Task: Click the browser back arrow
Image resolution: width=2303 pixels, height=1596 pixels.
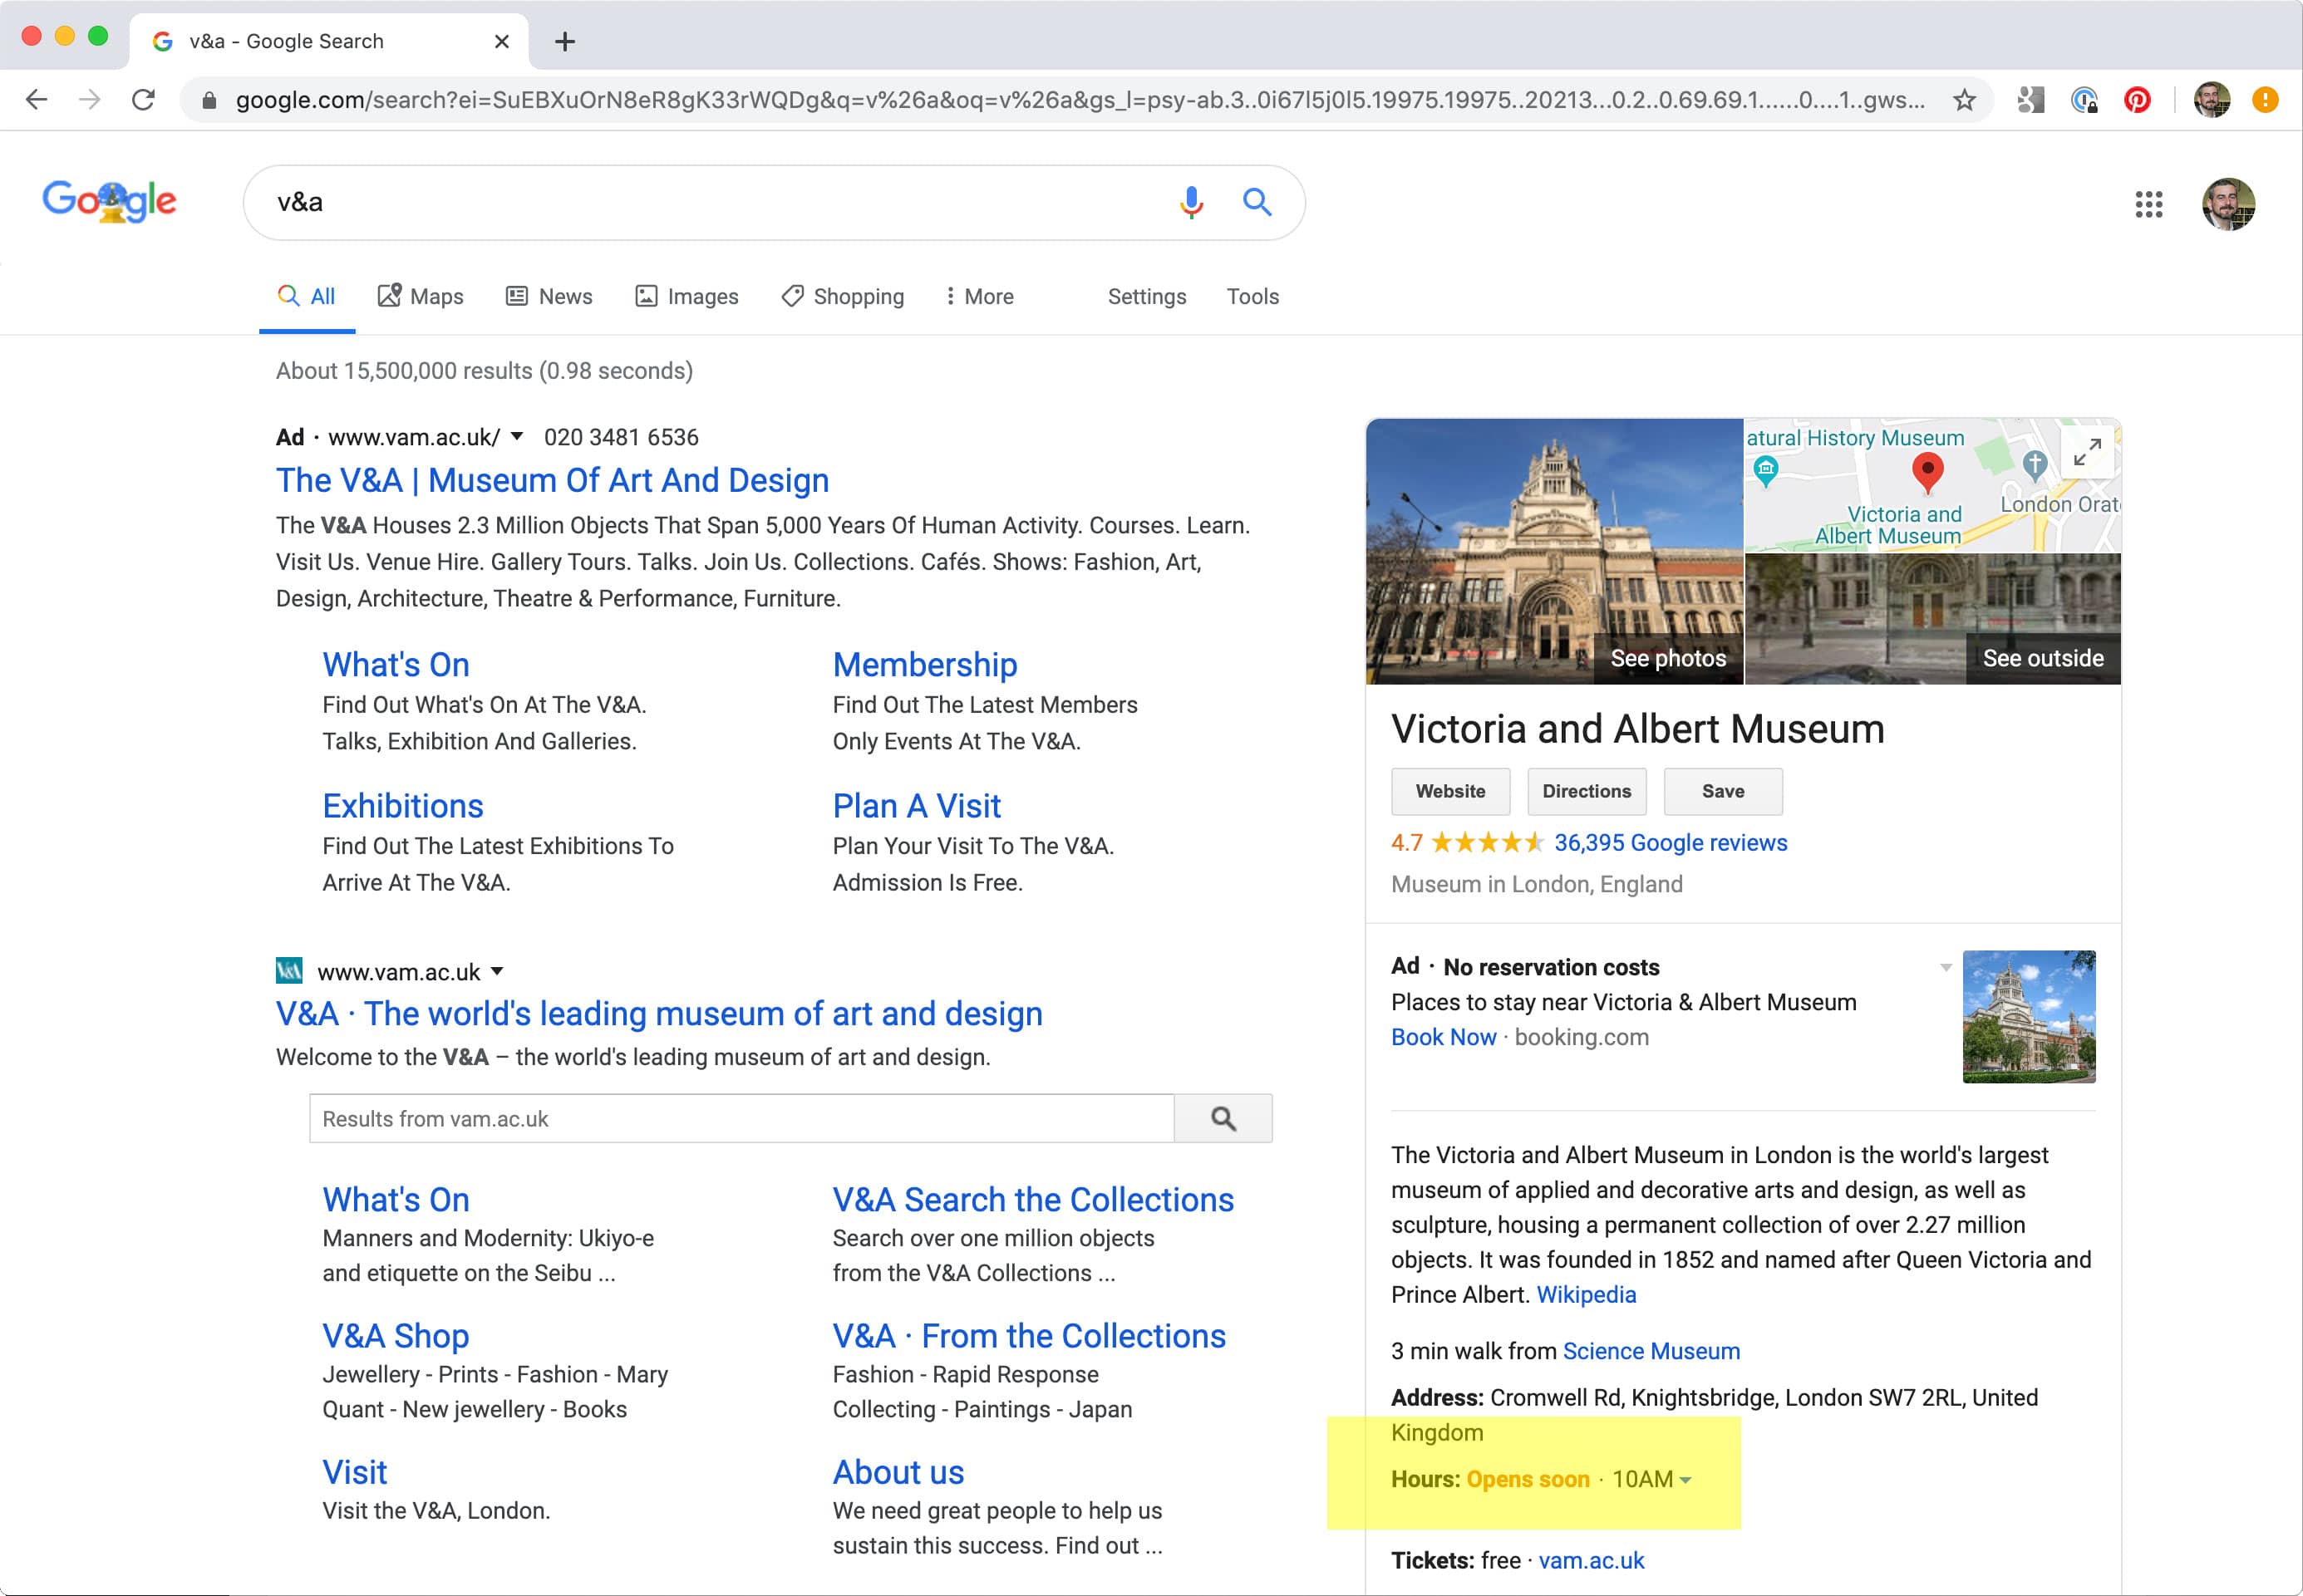Action: [x=37, y=100]
